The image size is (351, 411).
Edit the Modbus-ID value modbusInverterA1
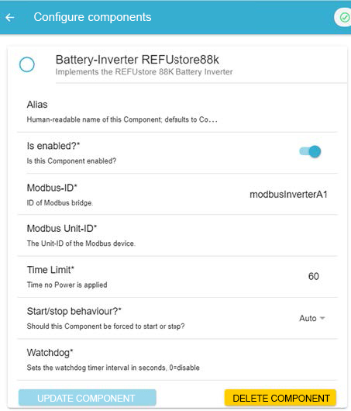pos(288,195)
